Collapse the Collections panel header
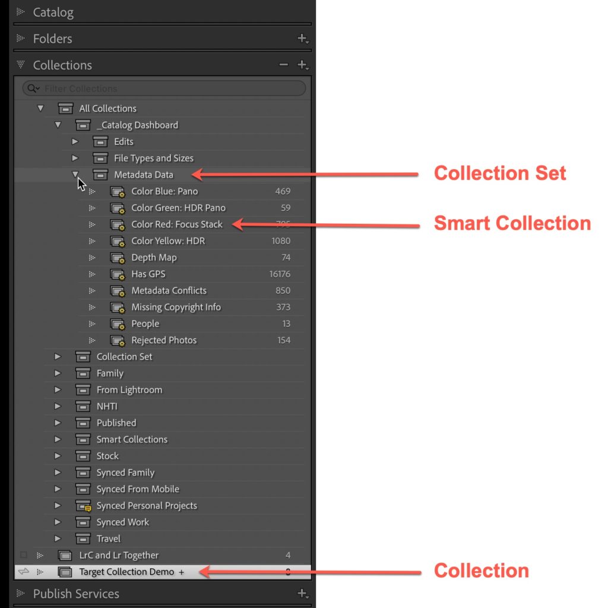The height and width of the screenshot is (608, 608). click(x=21, y=65)
